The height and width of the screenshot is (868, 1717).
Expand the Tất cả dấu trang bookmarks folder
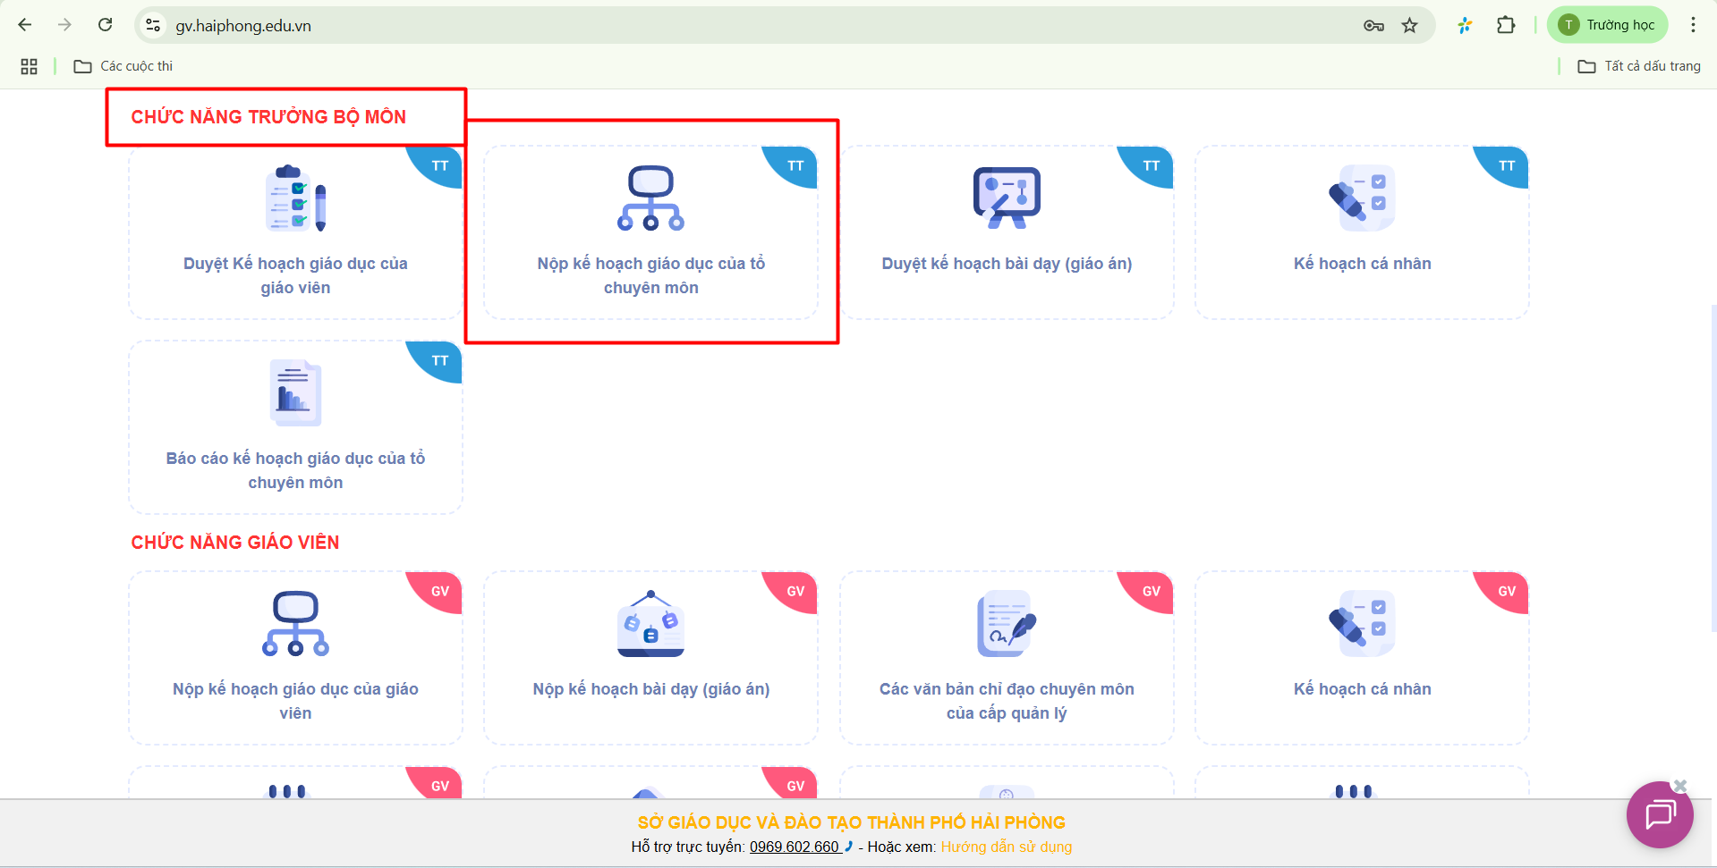pos(1639,66)
